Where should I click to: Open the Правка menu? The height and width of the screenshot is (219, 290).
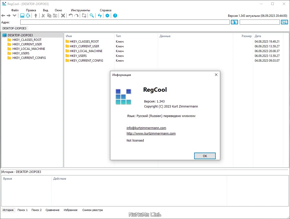[31, 10]
